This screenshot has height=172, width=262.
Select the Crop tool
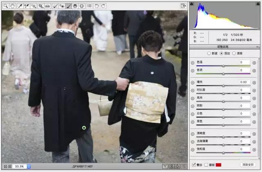pos(41,6)
